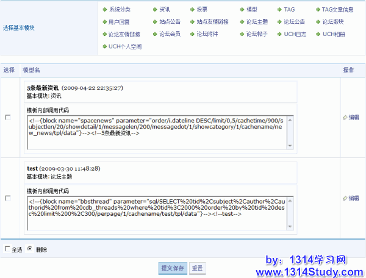The image size is (366, 278).
Task: Click inside the bbsthread template code textarea
Action: point(157,214)
